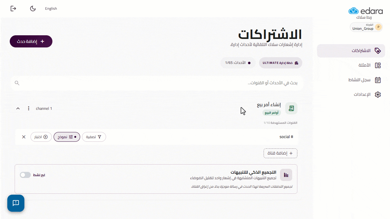This screenshot has height=219, width=390.
Task: Click the اختبار test button
Action: click(41, 137)
